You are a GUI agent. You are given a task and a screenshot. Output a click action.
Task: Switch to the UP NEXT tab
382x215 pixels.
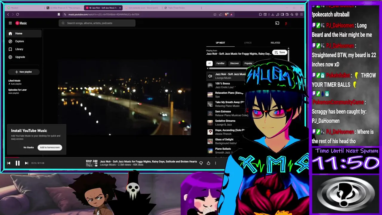220,43
